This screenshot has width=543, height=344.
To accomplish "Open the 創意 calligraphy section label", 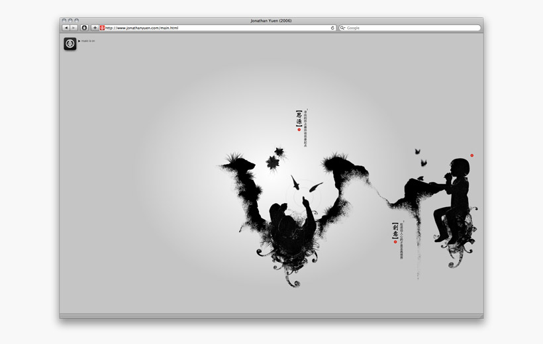I will point(395,231).
